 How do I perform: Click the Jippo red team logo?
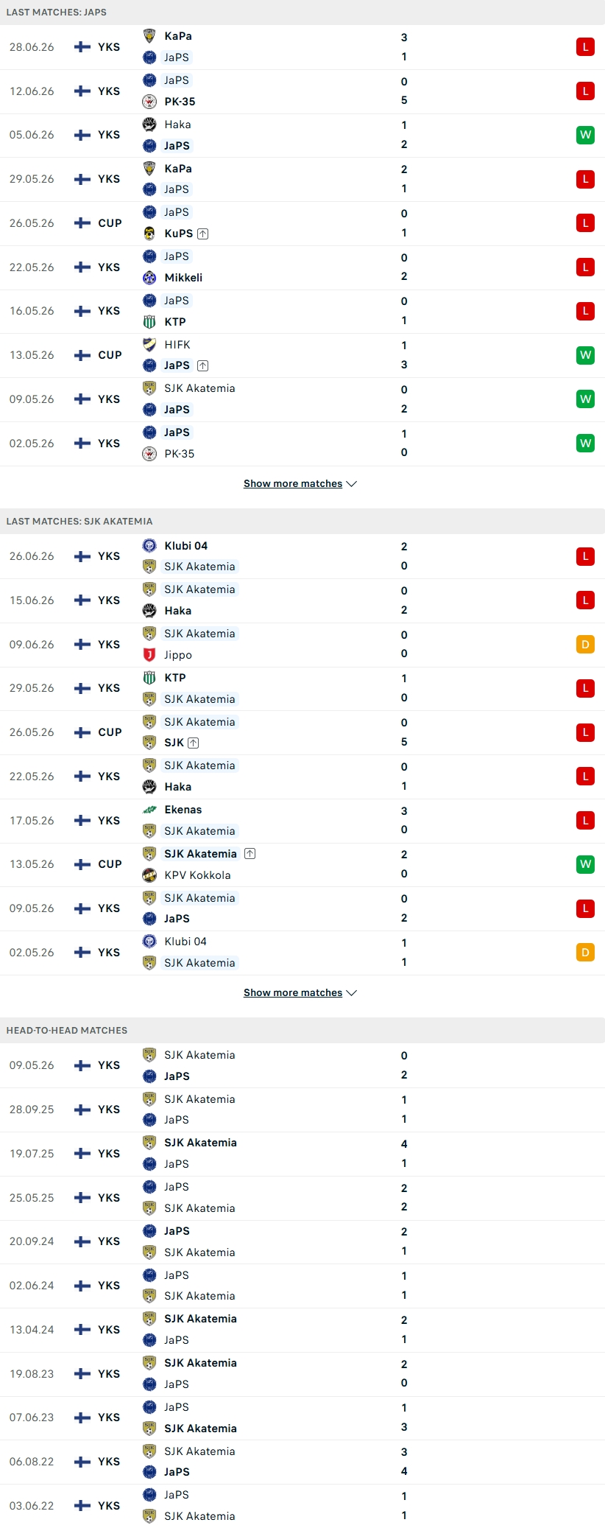point(149,655)
